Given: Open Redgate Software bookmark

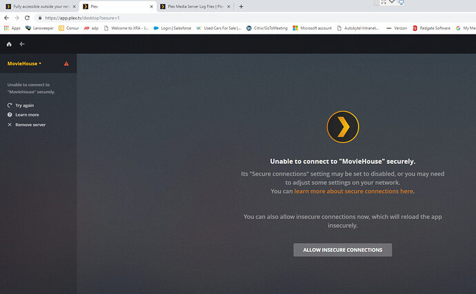Looking at the screenshot, I should coord(431,28).
